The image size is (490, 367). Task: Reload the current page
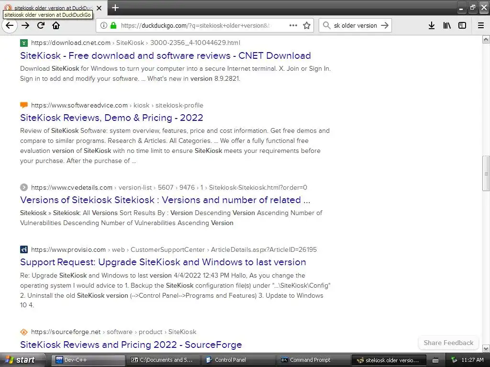(41, 26)
